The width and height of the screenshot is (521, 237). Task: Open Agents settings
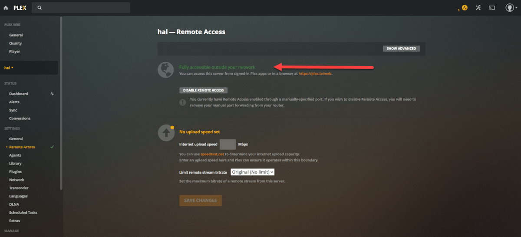(15, 155)
